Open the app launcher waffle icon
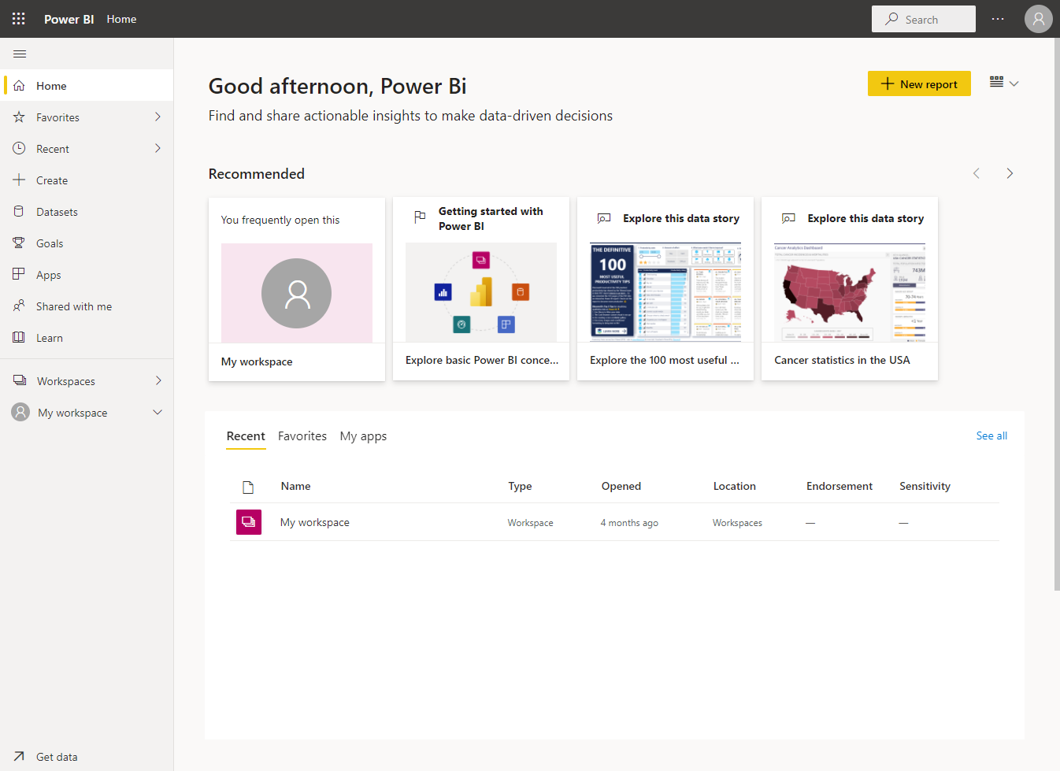Viewport: 1060px width, 771px height. click(x=19, y=19)
